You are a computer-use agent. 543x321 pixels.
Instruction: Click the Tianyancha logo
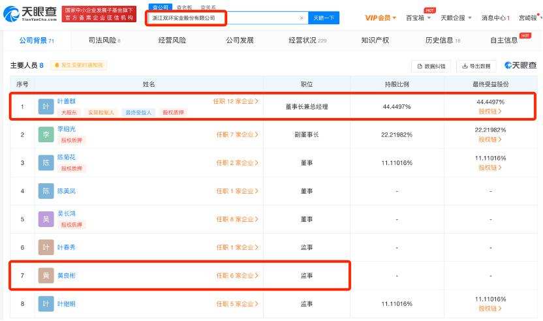30,14
